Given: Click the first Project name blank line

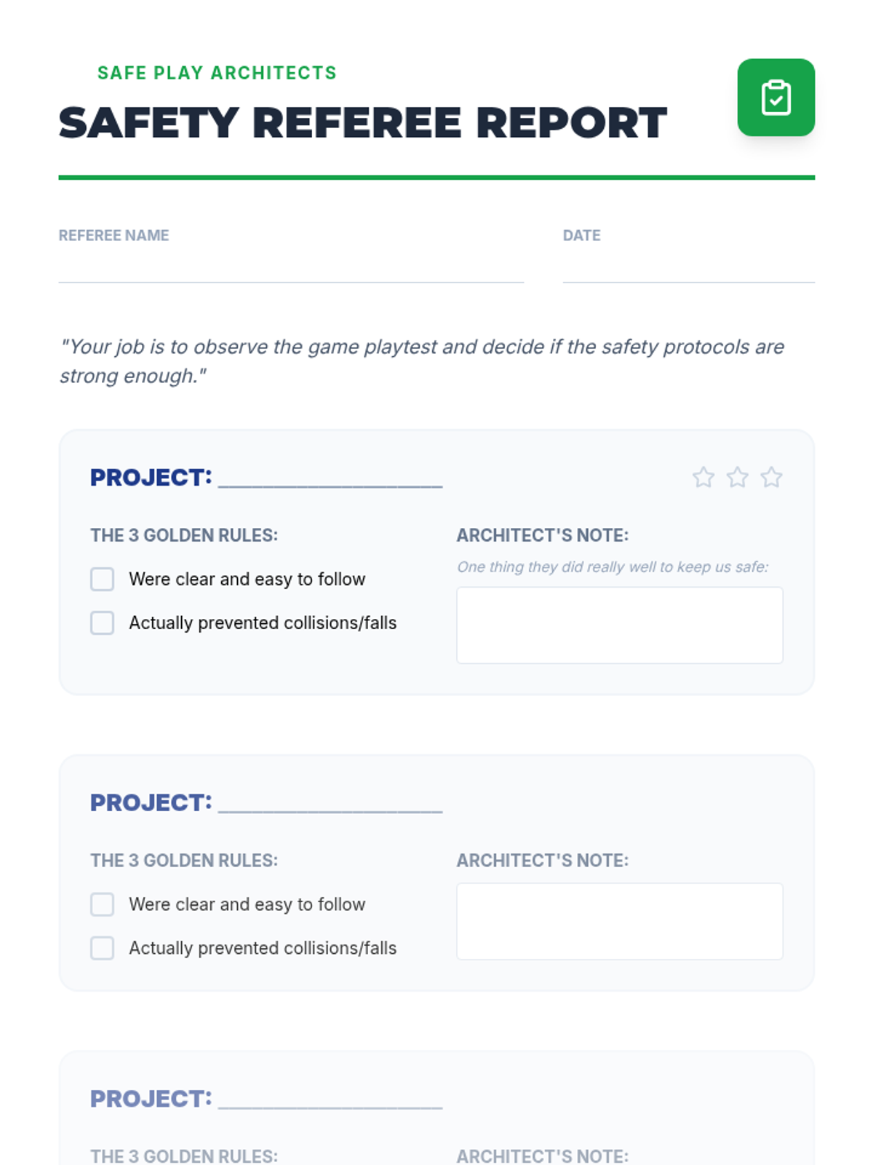Looking at the screenshot, I should pos(330,479).
